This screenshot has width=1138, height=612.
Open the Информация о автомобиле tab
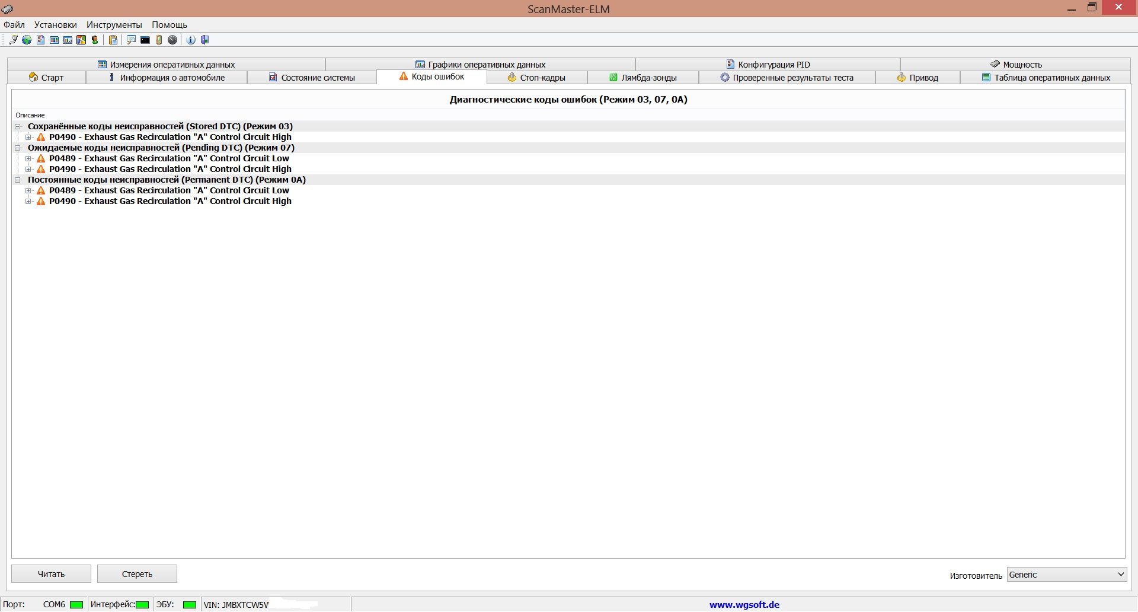tap(167, 78)
